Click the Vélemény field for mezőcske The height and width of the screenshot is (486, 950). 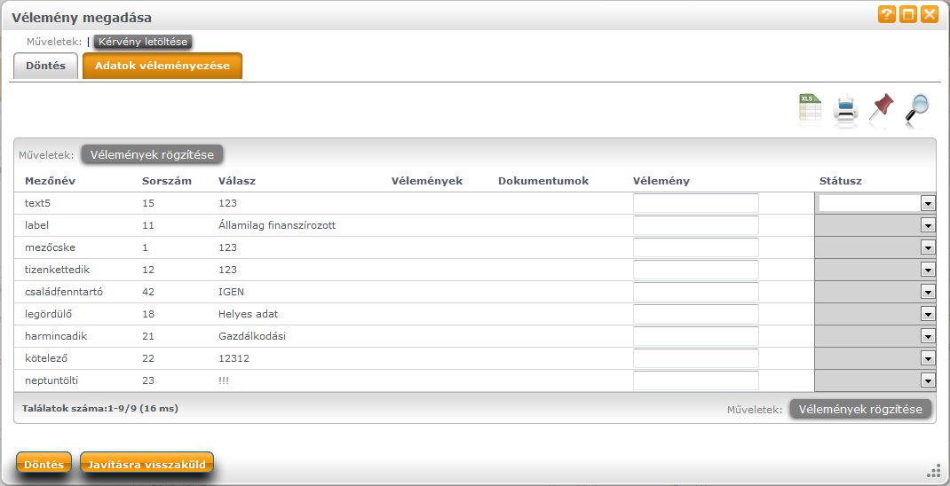[695, 247]
